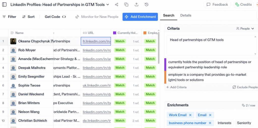This screenshot has width=258, height=128.
Task: Click Exclude People option
Action: pos(245,87)
